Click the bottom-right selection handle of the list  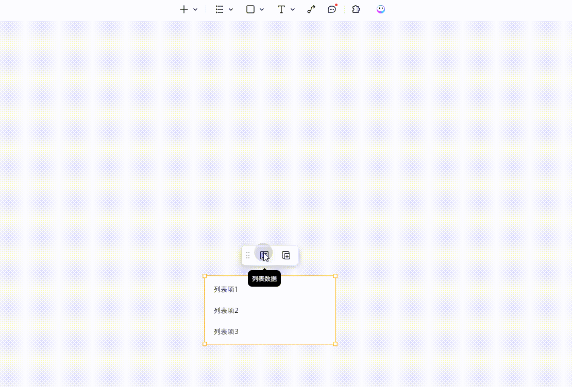click(335, 344)
